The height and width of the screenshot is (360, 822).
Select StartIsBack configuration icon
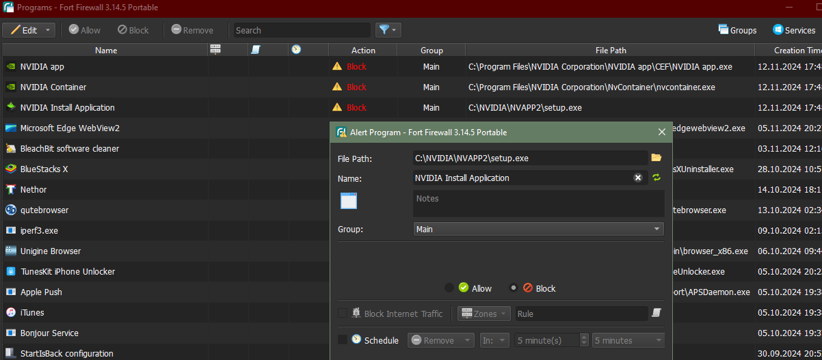(11, 353)
